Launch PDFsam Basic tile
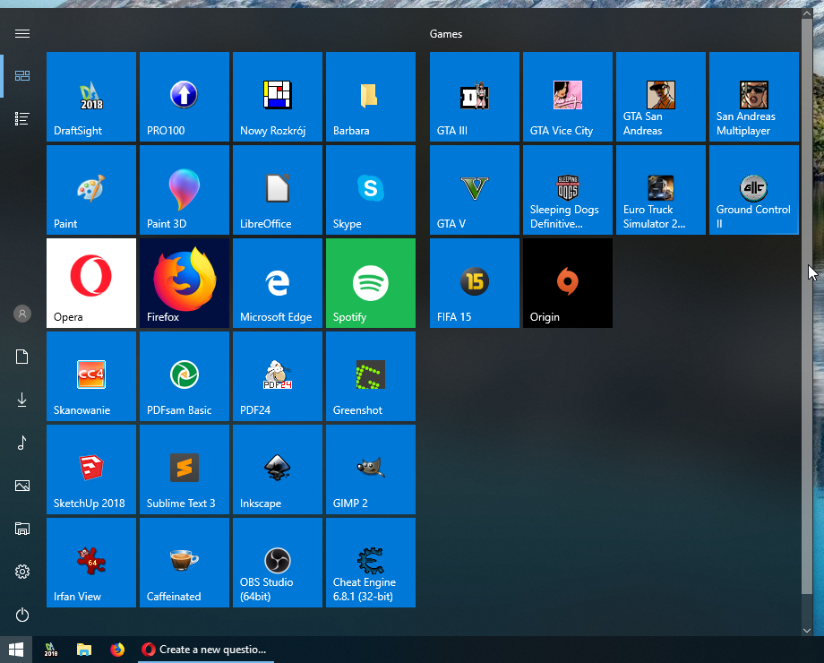Image resolution: width=824 pixels, height=663 pixels. tap(184, 376)
